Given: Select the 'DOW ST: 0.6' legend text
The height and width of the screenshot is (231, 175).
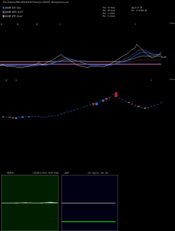Looking at the screenshot, I should coord(13,8).
